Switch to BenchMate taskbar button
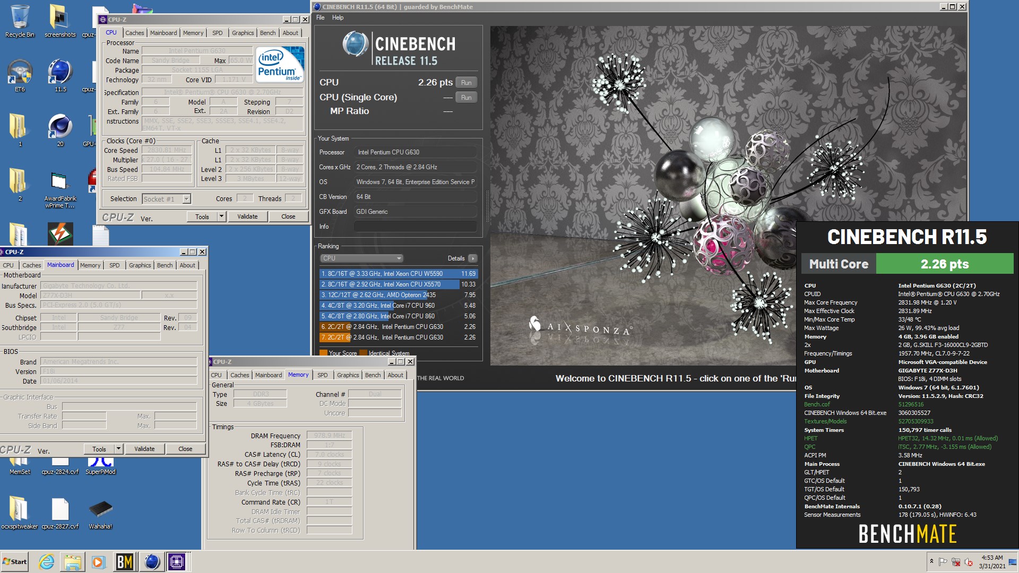The image size is (1019, 573). pyautogui.click(x=125, y=562)
